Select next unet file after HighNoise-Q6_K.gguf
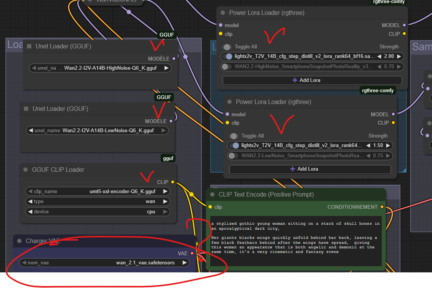Screen dimensions: 432x288 166,68
